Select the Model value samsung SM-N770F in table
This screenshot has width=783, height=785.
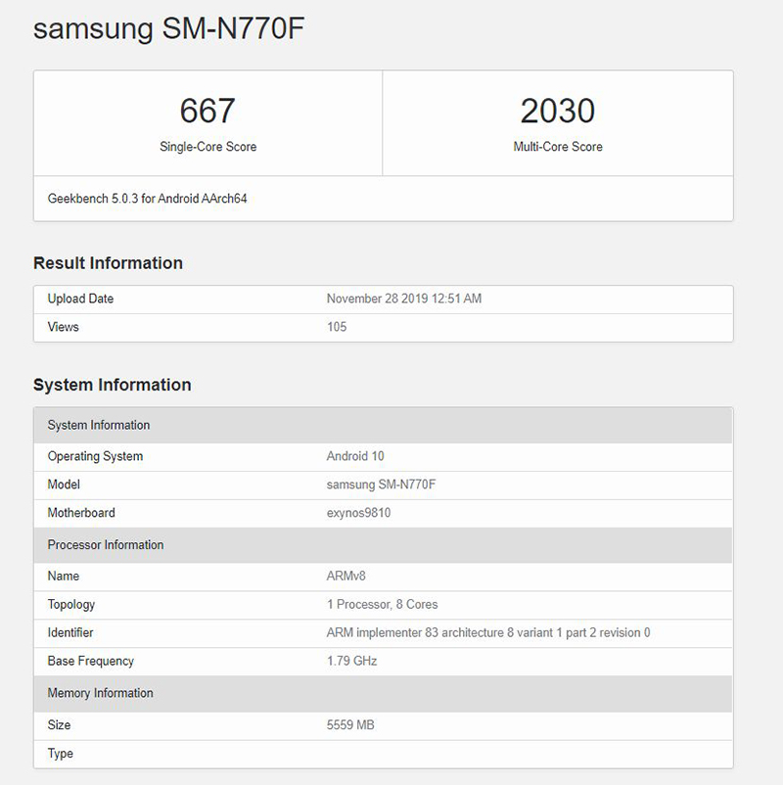point(382,485)
